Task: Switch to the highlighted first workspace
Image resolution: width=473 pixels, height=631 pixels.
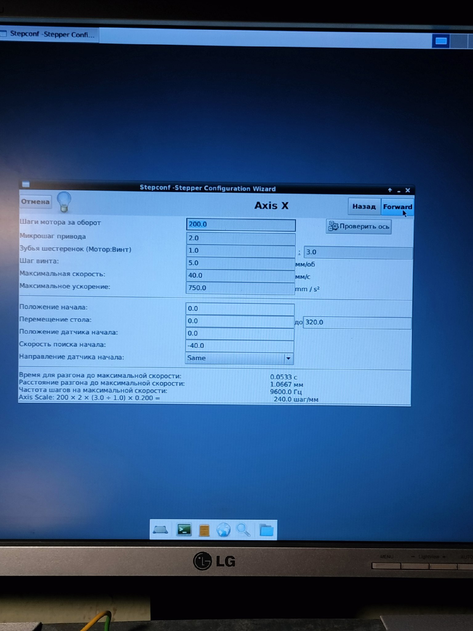Action: click(441, 41)
